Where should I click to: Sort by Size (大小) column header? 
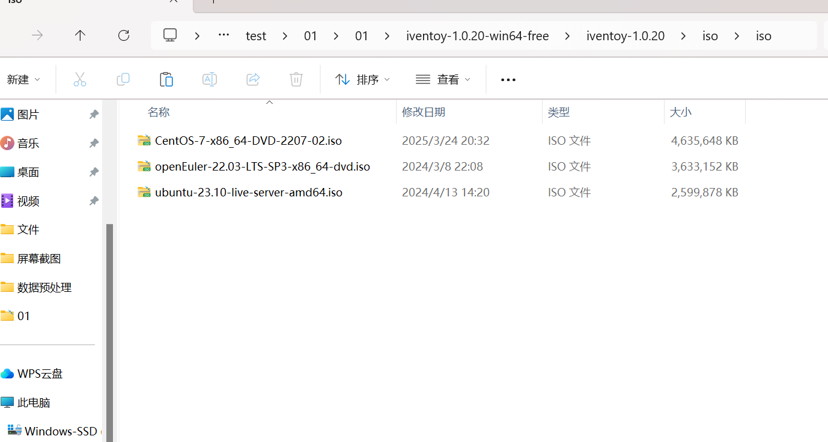(681, 112)
